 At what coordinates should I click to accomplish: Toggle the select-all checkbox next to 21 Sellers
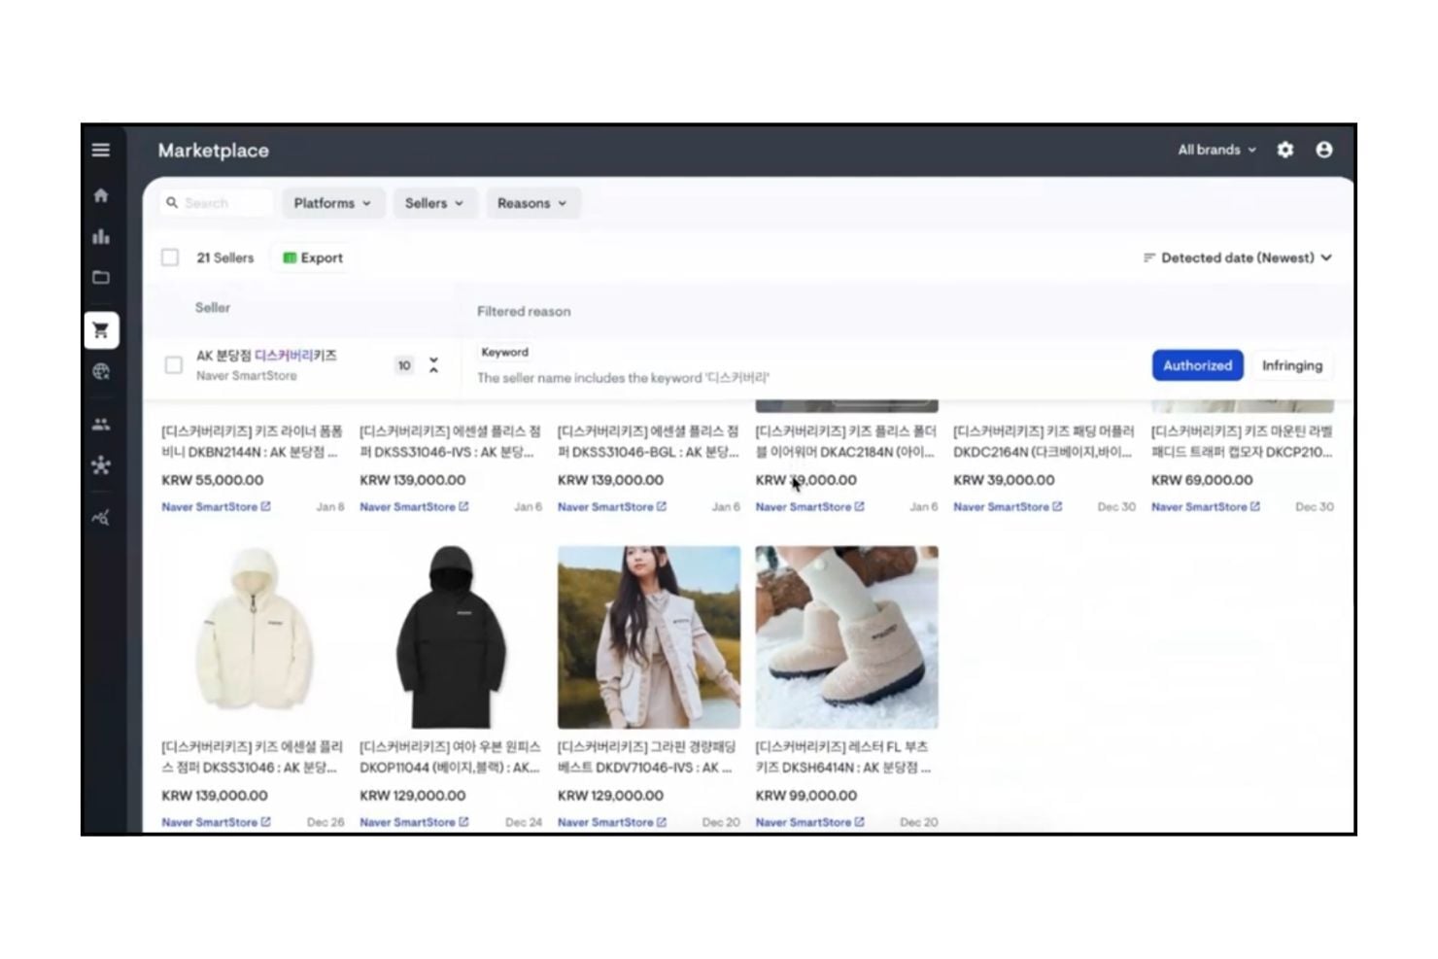[170, 257]
